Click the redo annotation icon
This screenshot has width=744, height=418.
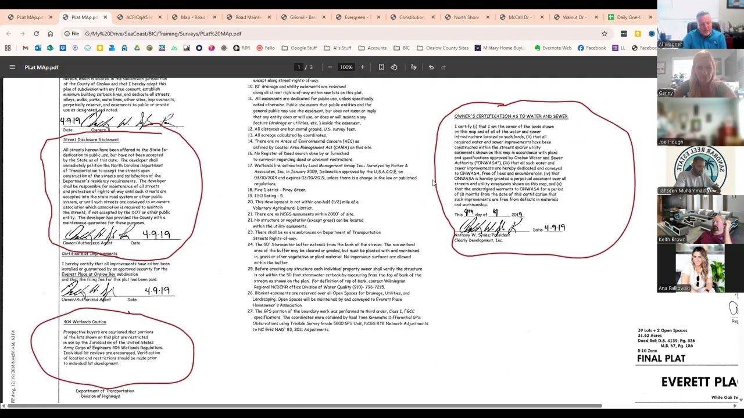[443, 67]
